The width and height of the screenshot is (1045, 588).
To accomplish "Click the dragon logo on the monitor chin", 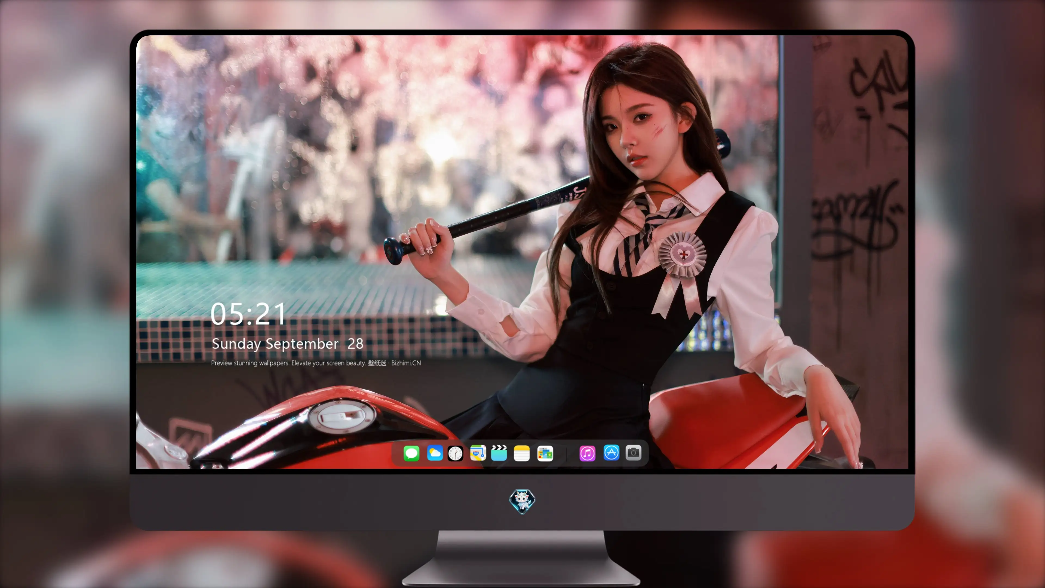I will (x=522, y=501).
